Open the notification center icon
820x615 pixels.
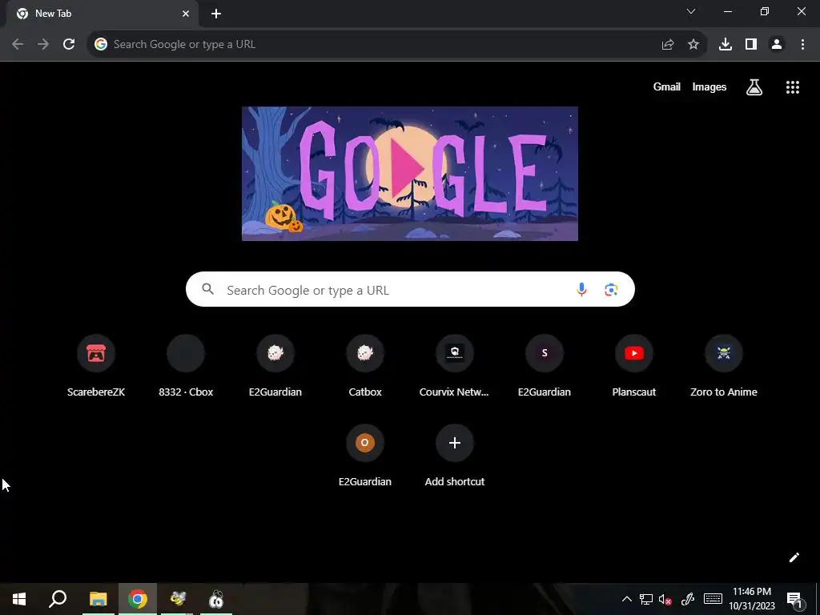(795, 600)
